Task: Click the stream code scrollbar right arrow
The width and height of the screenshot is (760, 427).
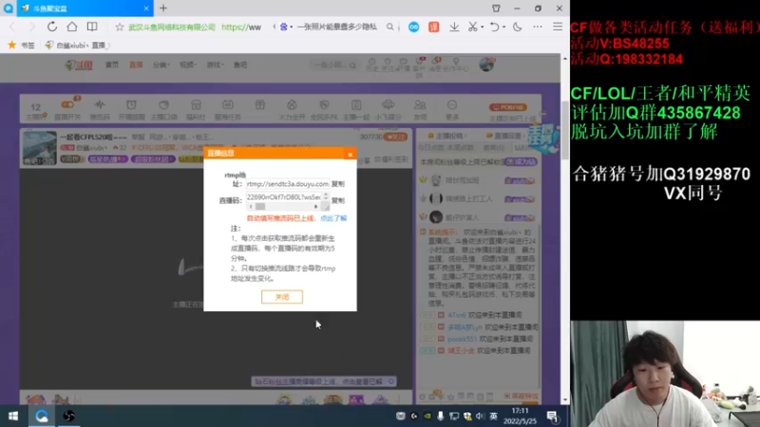Action: [316, 207]
